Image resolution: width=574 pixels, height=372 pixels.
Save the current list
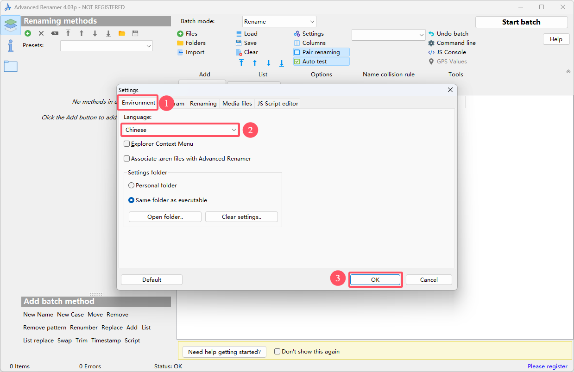[246, 43]
